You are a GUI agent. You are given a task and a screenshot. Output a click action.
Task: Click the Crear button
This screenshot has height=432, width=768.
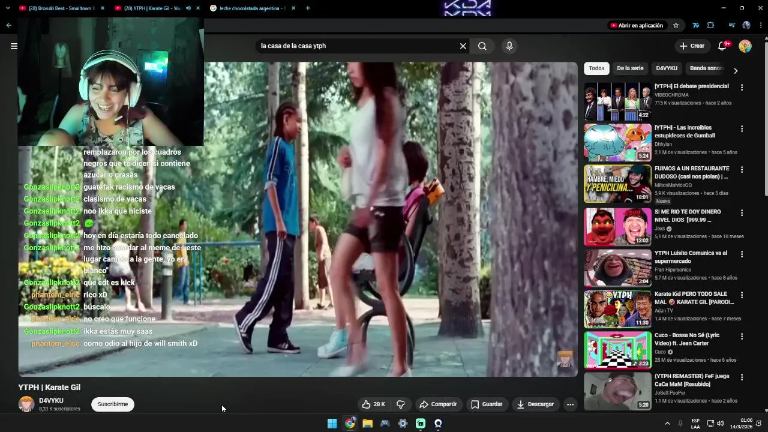coord(692,46)
